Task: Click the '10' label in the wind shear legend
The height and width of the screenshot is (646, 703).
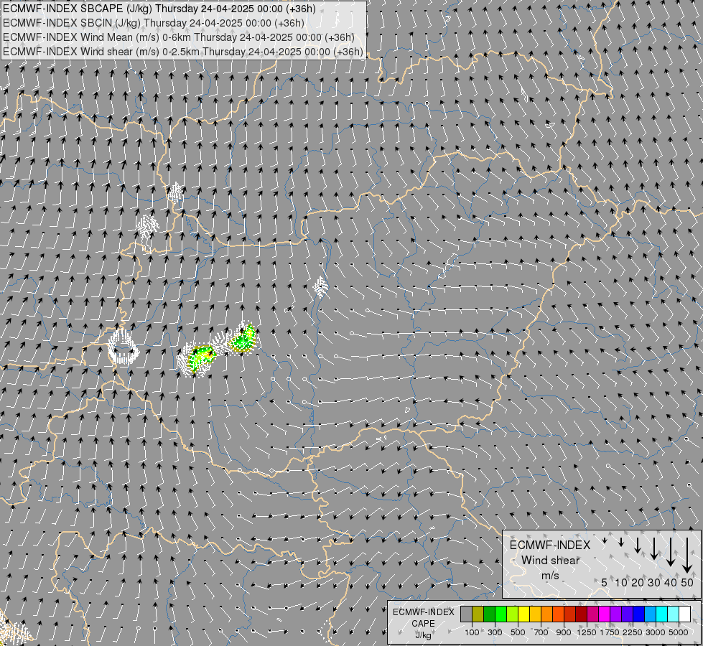Action: 621,582
